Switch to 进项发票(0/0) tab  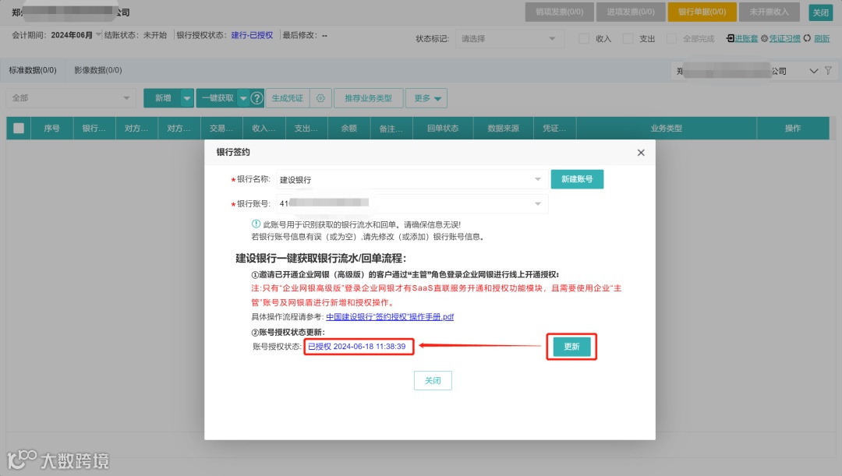point(631,12)
